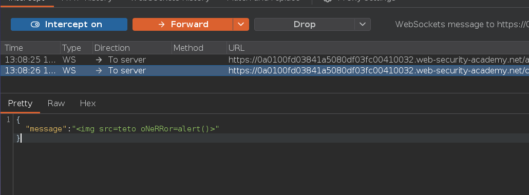Switch to the Pretty tab
This screenshot has height=195, width=529.
pos(20,103)
